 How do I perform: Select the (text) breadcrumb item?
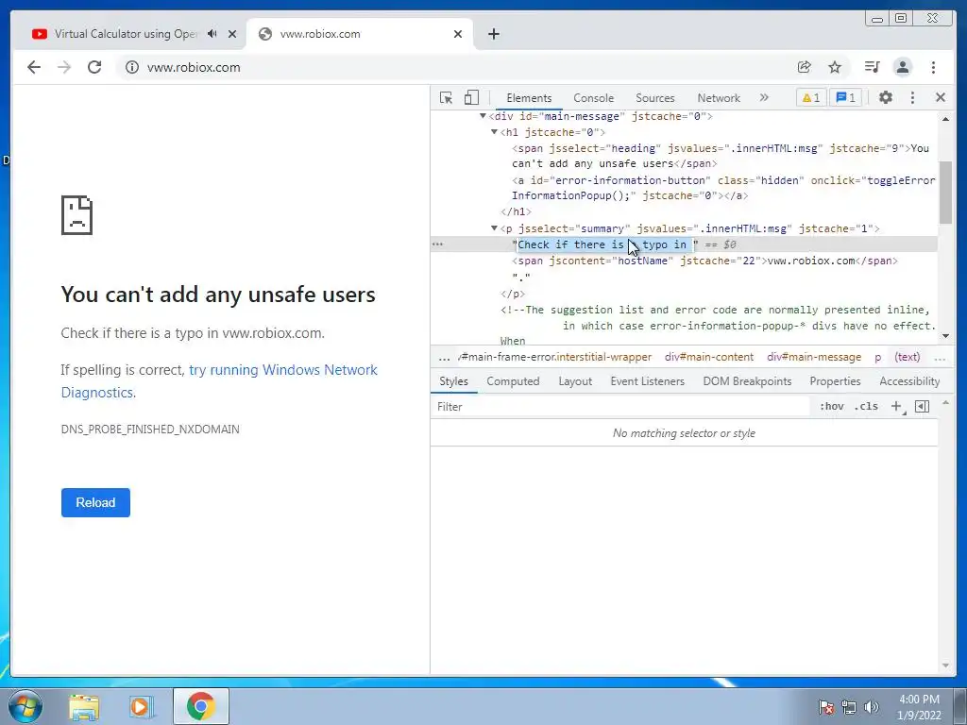tap(908, 357)
